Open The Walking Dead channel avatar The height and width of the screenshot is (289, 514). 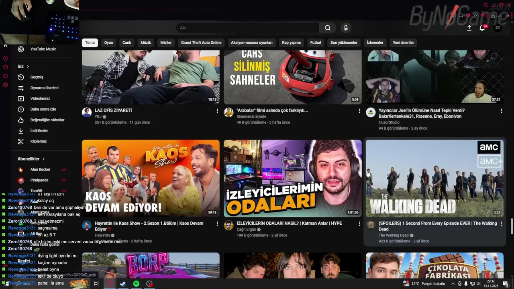coord(371,225)
